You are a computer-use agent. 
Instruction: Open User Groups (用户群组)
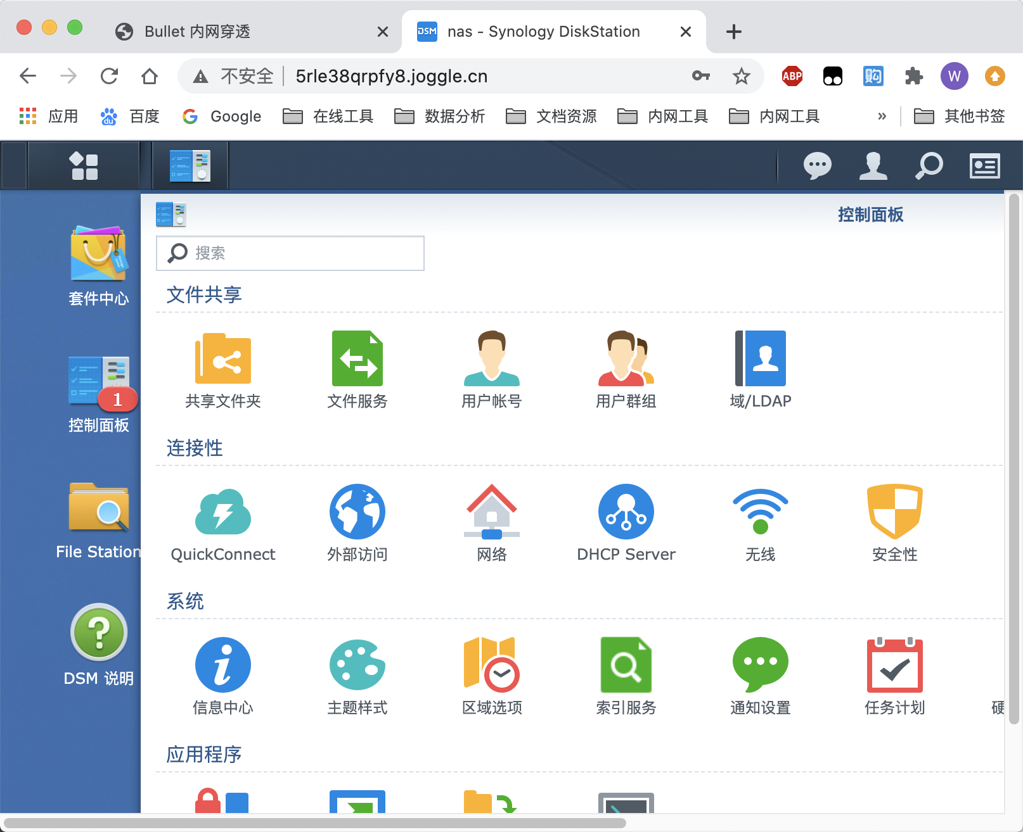point(626,370)
